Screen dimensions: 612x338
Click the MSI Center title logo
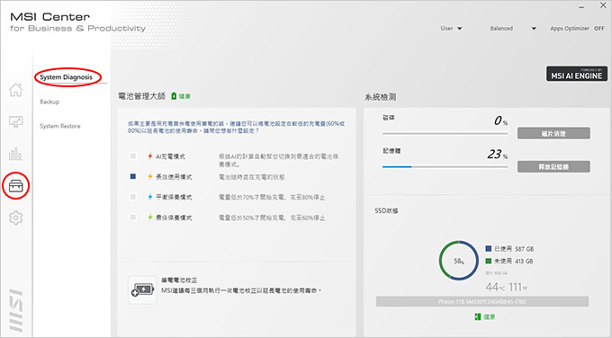[x=50, y=17]
